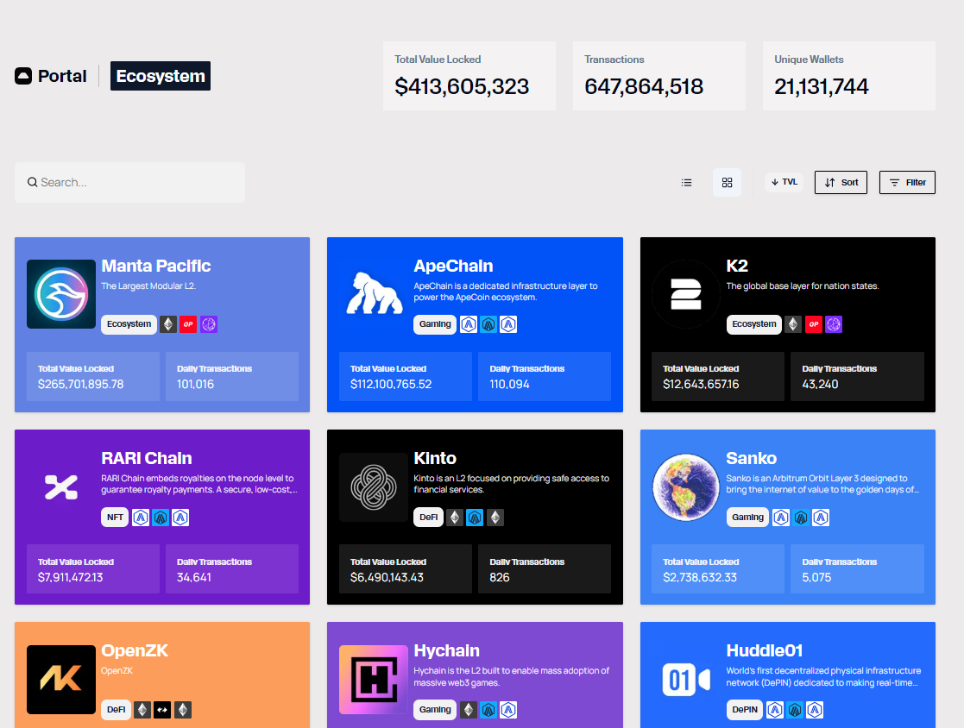This screenshot has width=964, height=728.
Task: Click first Arbitrum icon on Huddle01 card
Action: (775, 710)
